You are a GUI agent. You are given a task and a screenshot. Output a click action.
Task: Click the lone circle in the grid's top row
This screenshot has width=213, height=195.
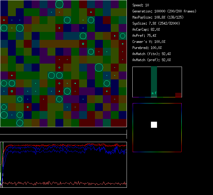pyautogui.click(x=59, y=4)
